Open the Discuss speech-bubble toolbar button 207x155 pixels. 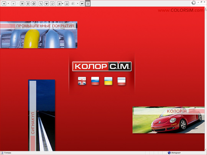click(82, 3)
